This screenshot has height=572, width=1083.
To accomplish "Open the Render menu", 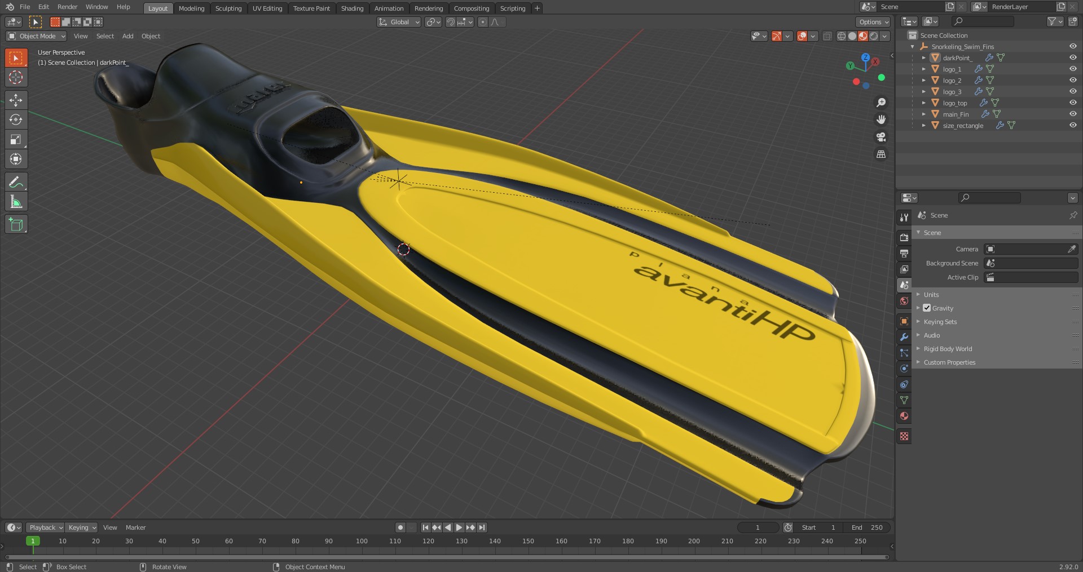I will (67, 7).
